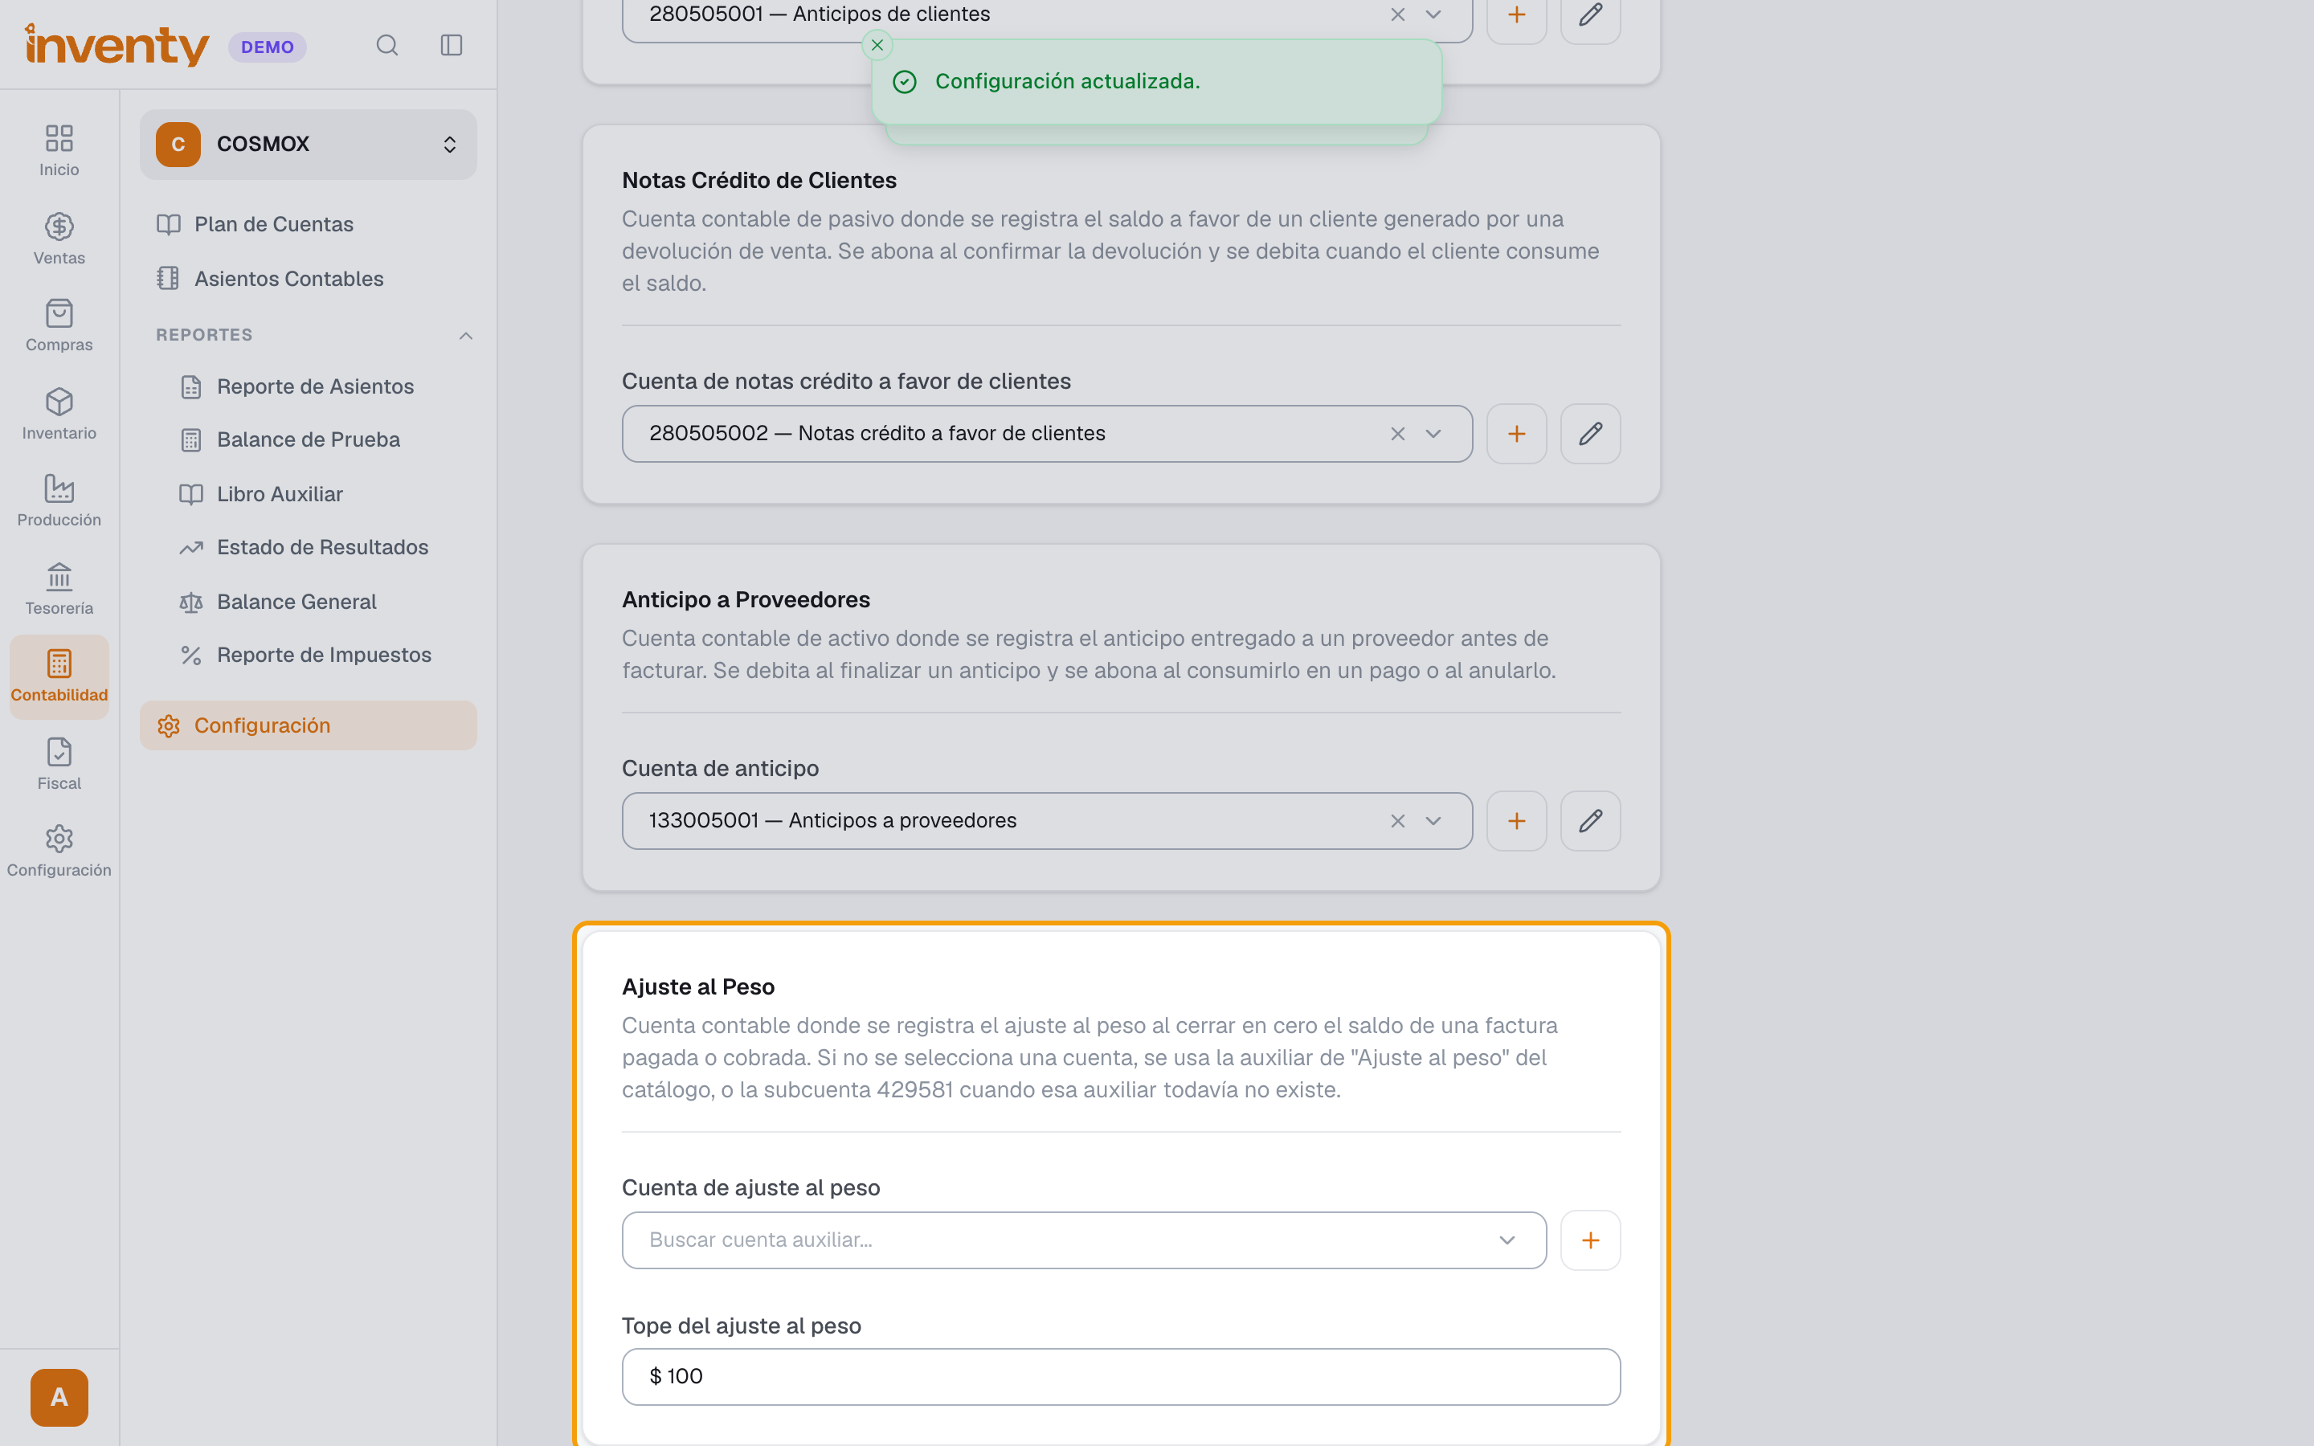2314x1446 pixels.
Task: Expand the Cuenta de anticipo dropdown
Action: [x=1433, y=820]
